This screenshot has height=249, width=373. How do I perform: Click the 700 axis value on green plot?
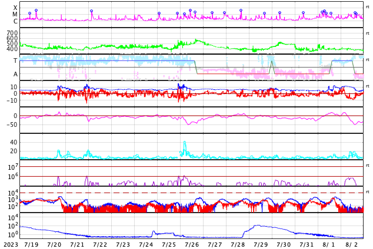point(12,33)
